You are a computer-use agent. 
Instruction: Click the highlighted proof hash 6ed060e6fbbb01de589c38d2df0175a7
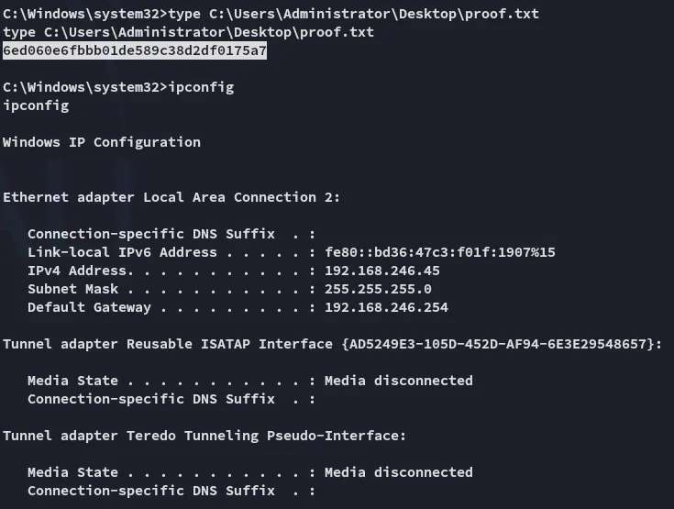pos(135,50)
